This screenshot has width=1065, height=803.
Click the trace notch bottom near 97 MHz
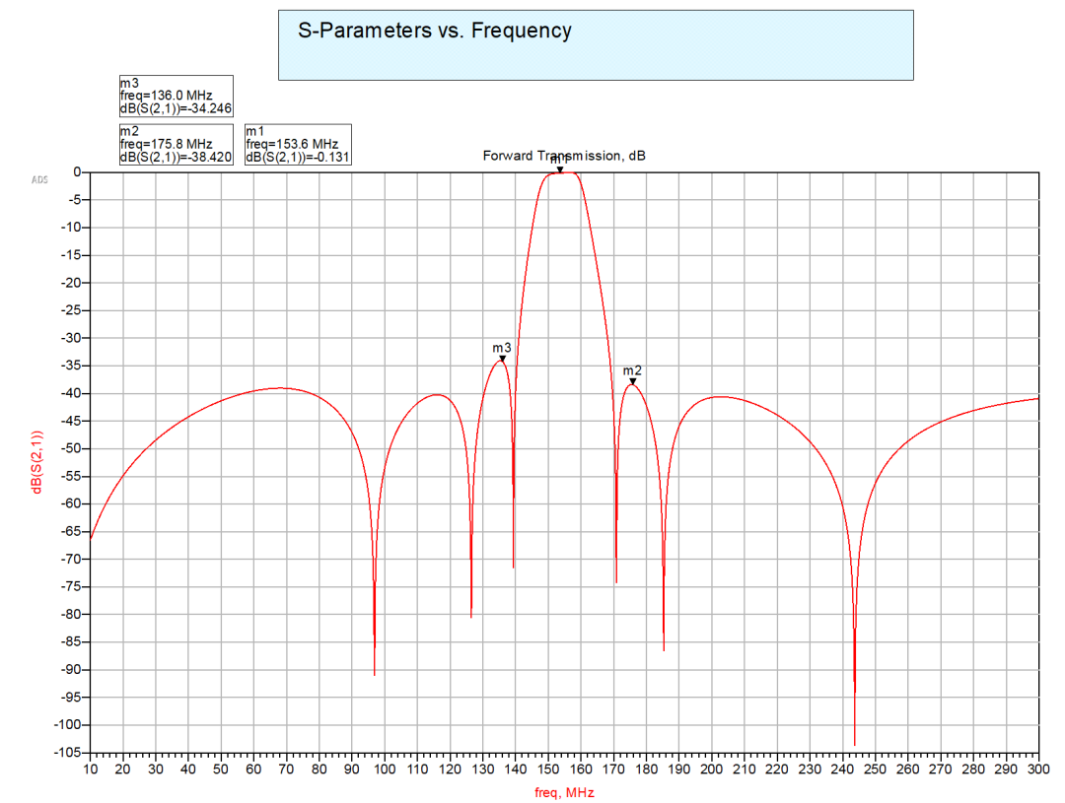375,673
